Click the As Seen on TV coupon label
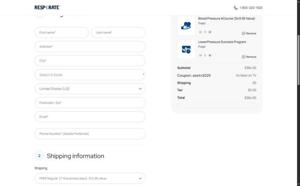Image resolution: width=300 pixels, height=186 pixels. pos(246,75)
